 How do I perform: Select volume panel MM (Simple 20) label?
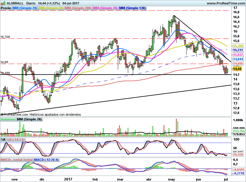click(29, 119)
